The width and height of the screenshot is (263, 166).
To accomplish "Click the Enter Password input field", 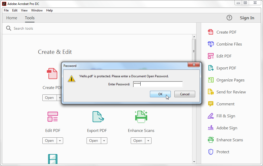I will tap(158, 84).
